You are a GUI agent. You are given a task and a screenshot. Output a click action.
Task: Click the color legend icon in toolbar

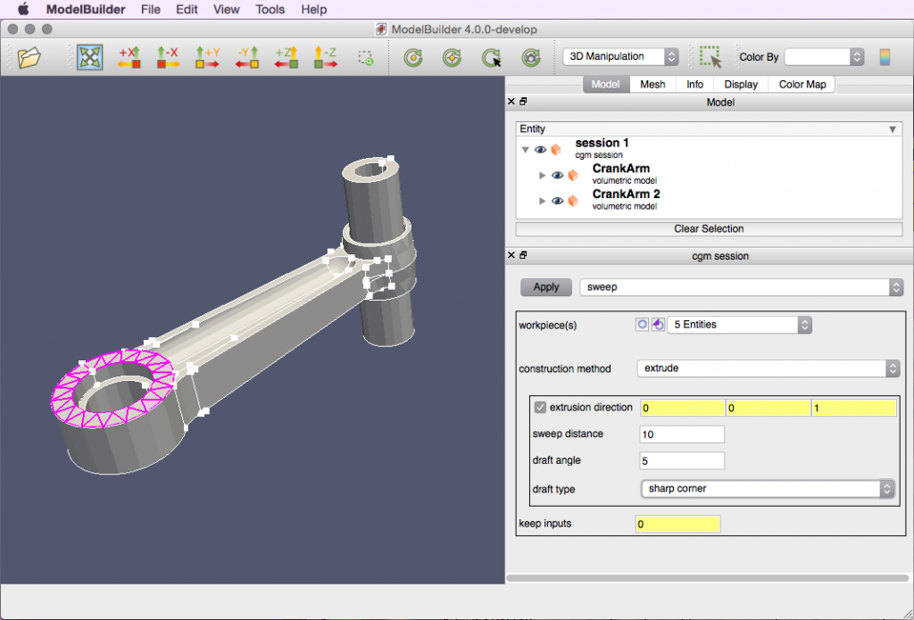(x=885, y=57)
